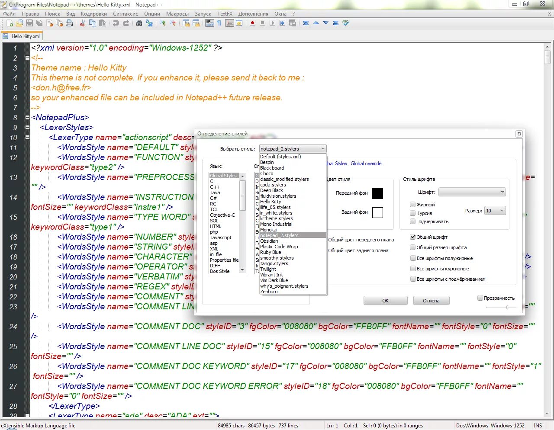Click the Copy toolbar icon
The width and height of the screenshot is (554, 430).
(92, 23)
